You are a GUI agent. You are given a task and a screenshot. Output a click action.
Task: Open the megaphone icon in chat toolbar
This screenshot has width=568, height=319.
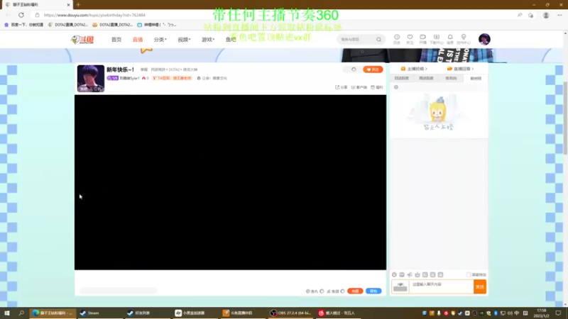(x=410, y=274)
